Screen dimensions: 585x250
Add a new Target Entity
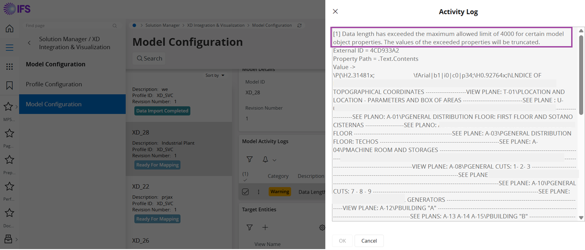point(265,227)
